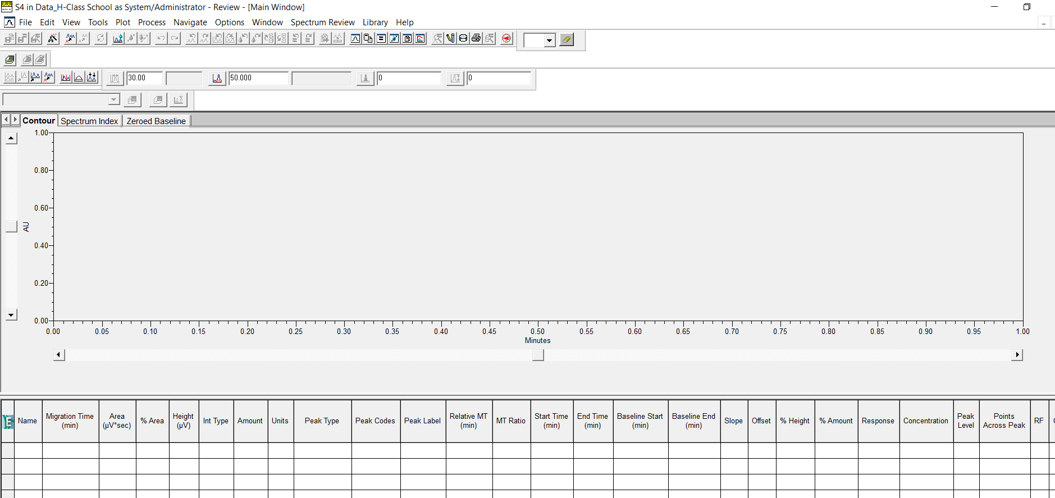Click the peak width icon beside 50.000
1055x498 pixels.
(x=217, y=79)
